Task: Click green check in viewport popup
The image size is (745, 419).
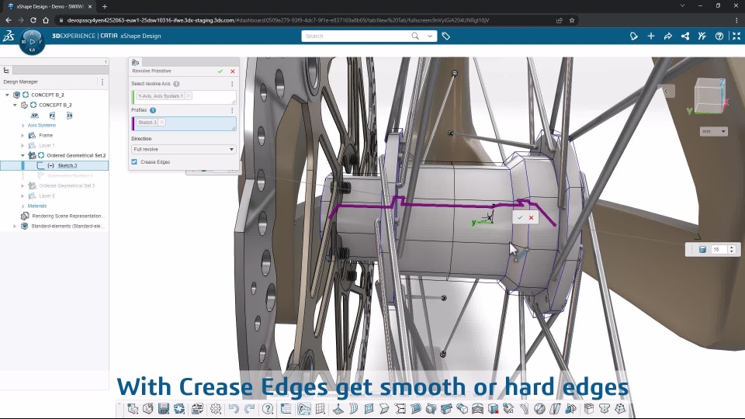Action: pyautogui.click(x=520, y=217)
